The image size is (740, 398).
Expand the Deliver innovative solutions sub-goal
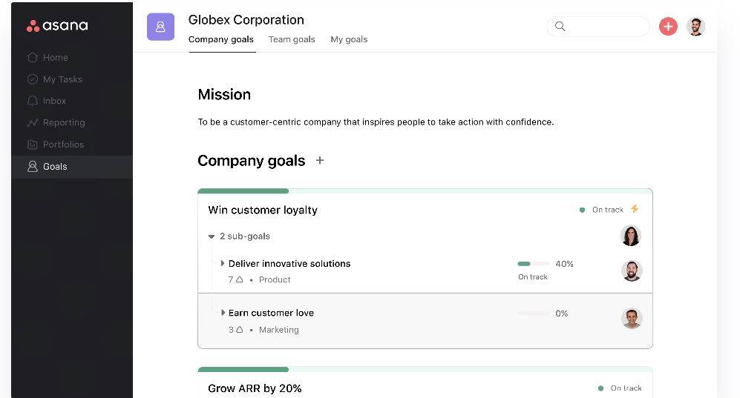click(x=222, y=263)
